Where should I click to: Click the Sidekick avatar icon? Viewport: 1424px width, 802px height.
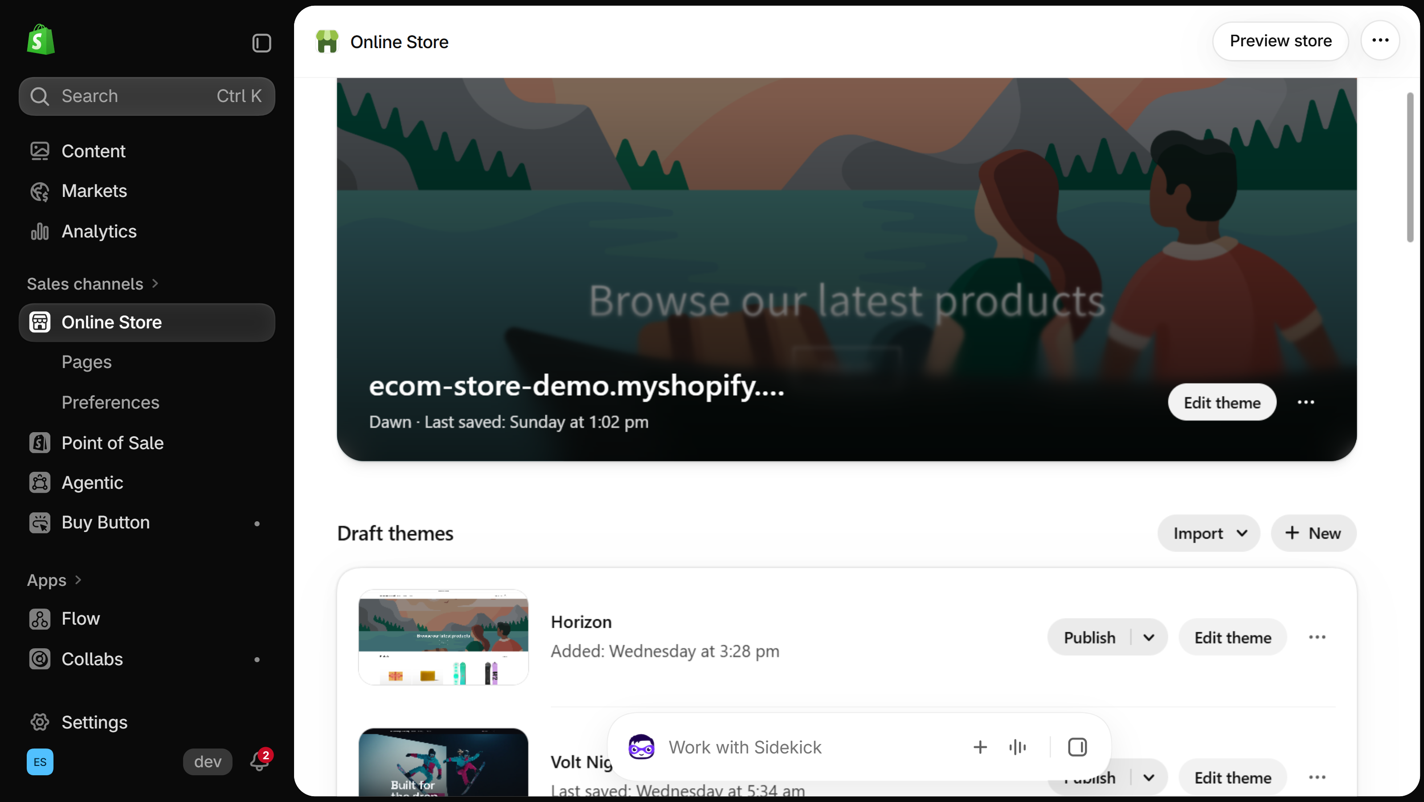pyautogui.click(x=641, y=747)
